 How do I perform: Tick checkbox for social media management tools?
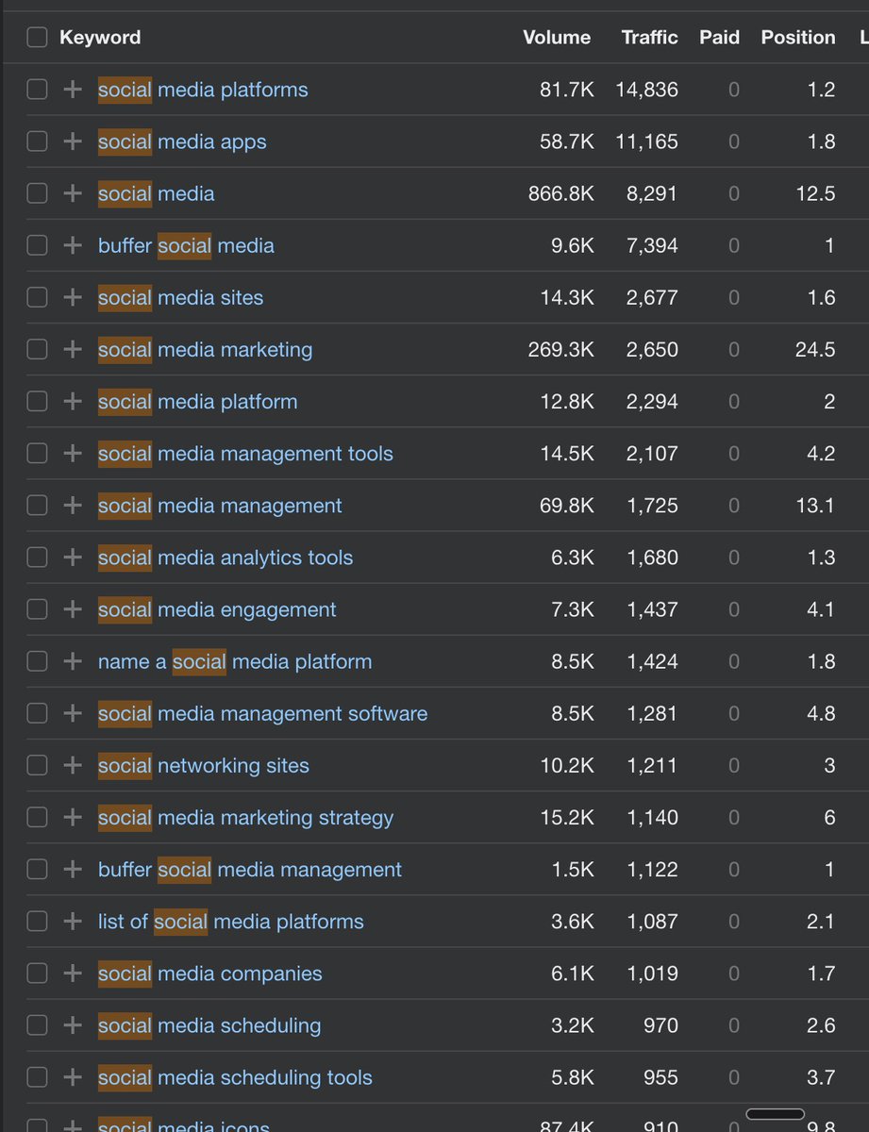point(37,454)
